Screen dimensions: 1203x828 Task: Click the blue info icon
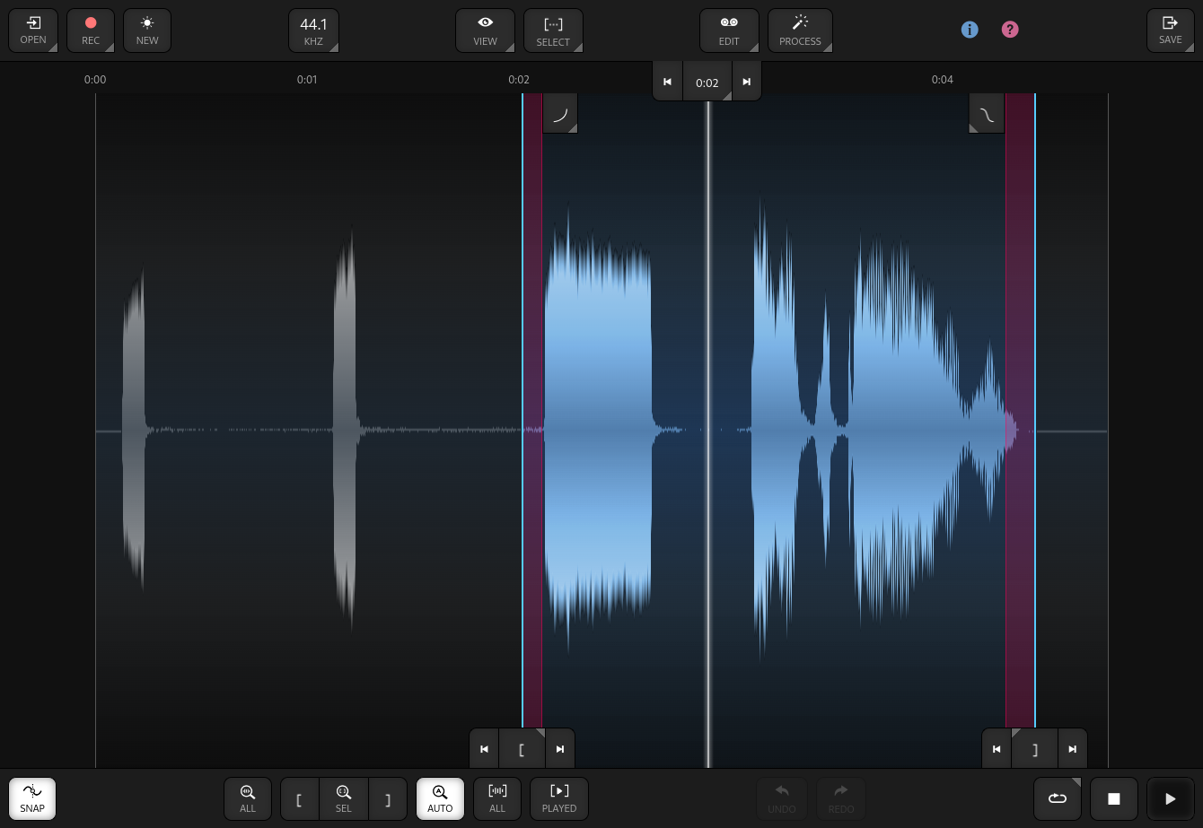pyautogui.click(x=970, y=30)
